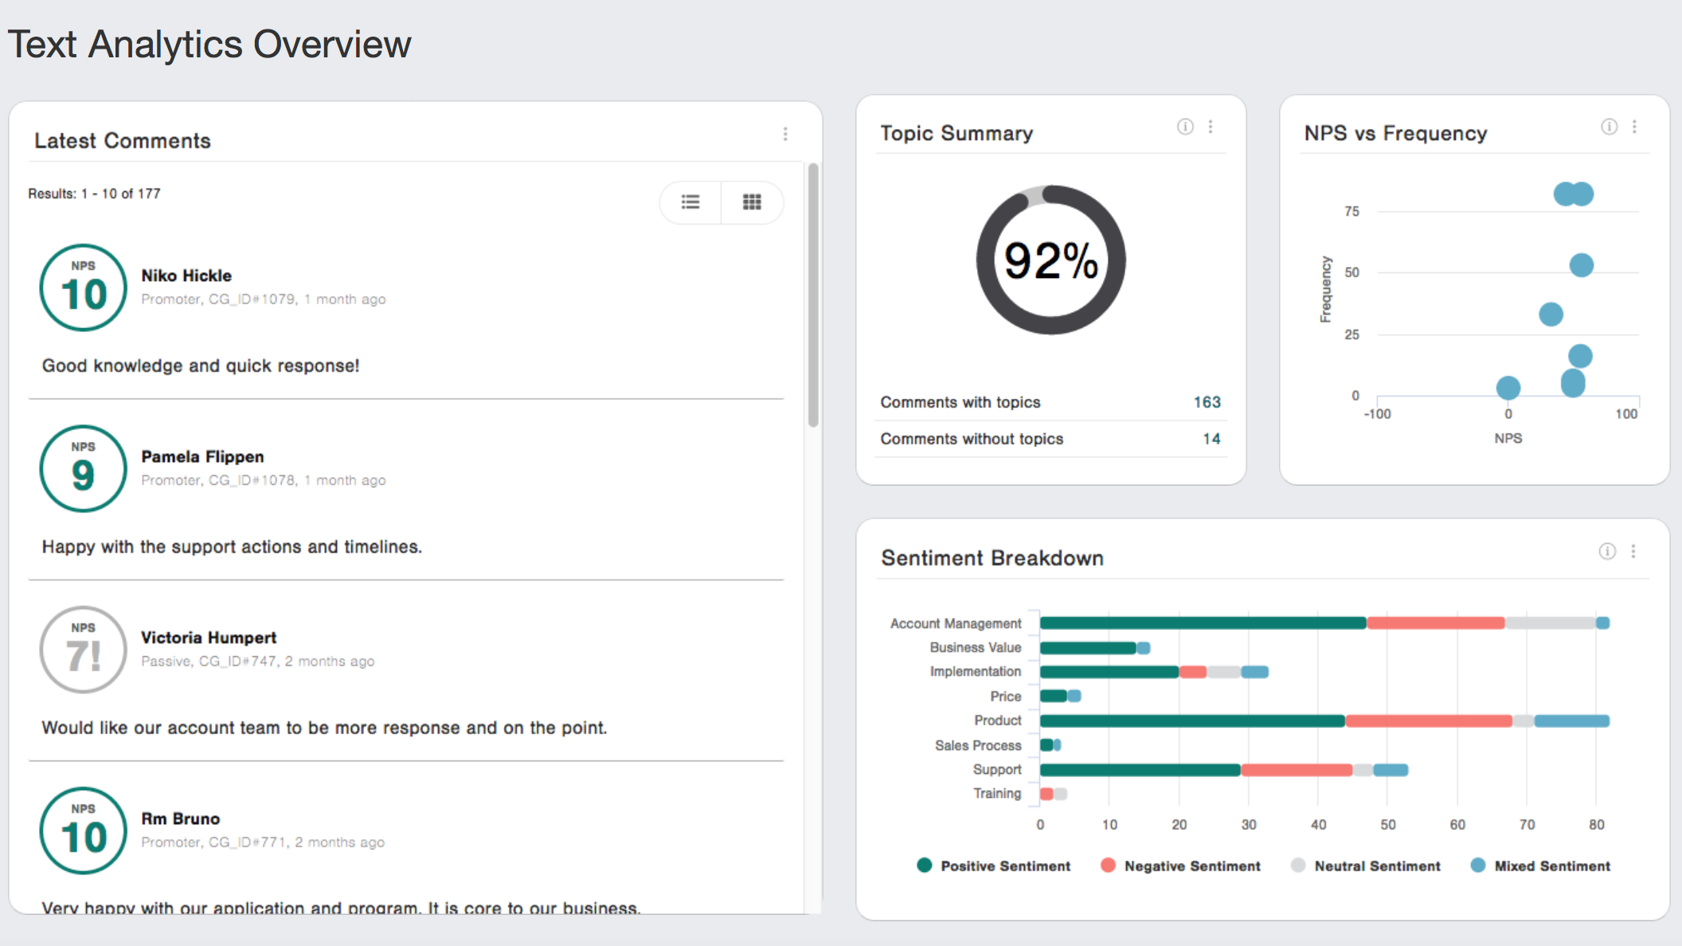Screen dimensions: 1682x946
Task: Click Rm Bruno's NPS 10 badge
Action: click(84, 831)
